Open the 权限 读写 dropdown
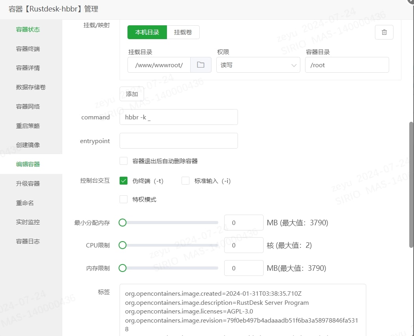Viewport: 414px width, 336px height. [x=258, y=65]
